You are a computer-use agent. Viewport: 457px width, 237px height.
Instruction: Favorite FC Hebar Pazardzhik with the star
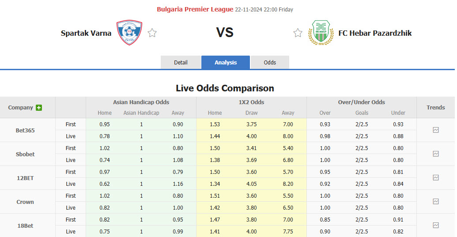[x=298, y=33]
